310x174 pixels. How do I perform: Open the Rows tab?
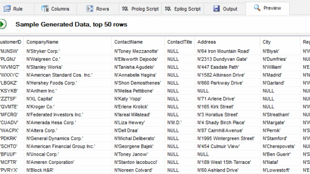98,9
